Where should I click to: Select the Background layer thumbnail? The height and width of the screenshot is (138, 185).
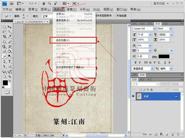pyautogui.click(x=139, y=96)
